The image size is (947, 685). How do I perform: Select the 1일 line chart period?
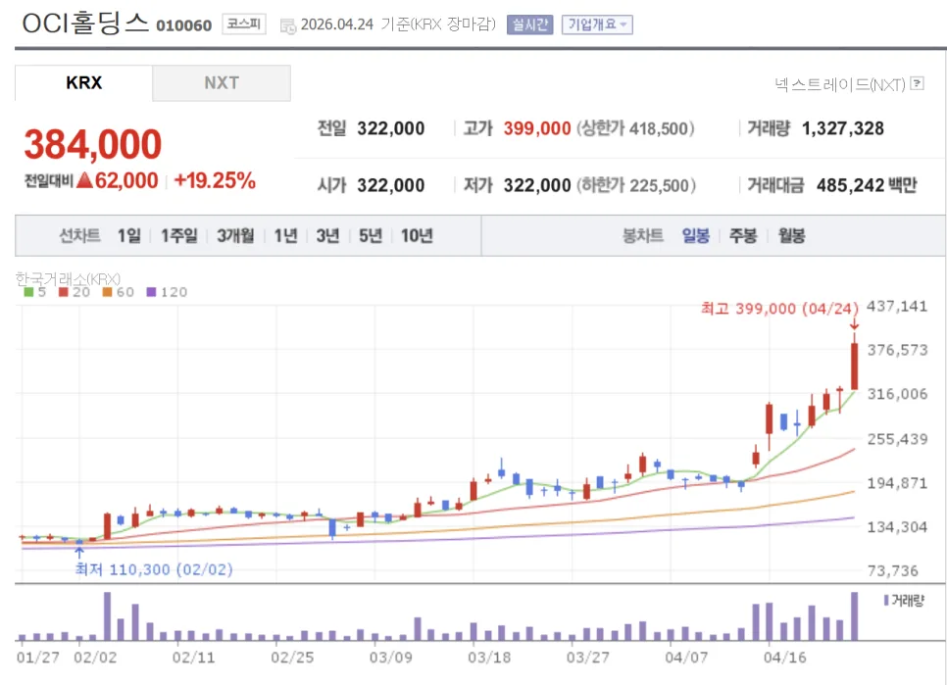click(x=129, y=235)
